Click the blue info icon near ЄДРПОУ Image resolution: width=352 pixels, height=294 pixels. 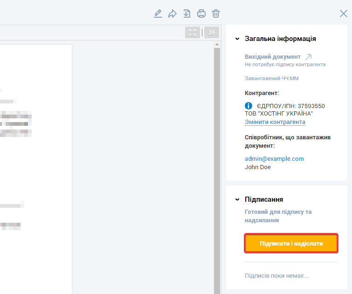point(248,106)
